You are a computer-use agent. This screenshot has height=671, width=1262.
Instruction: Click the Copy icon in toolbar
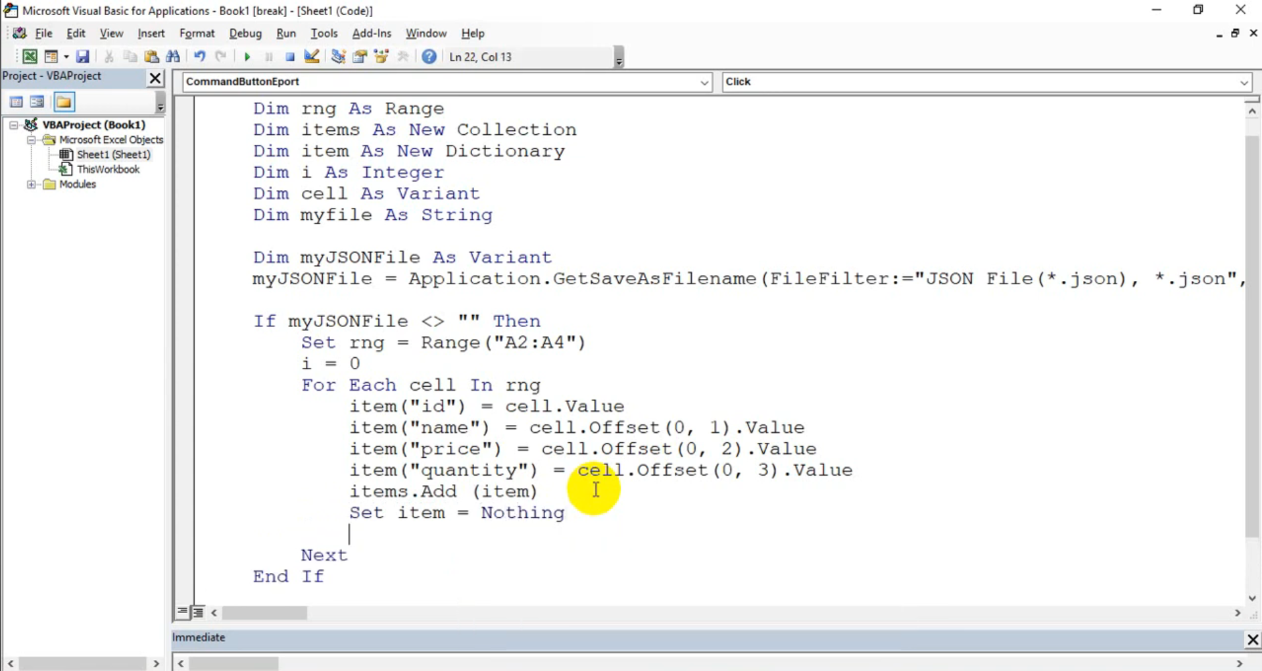(130, 57)
